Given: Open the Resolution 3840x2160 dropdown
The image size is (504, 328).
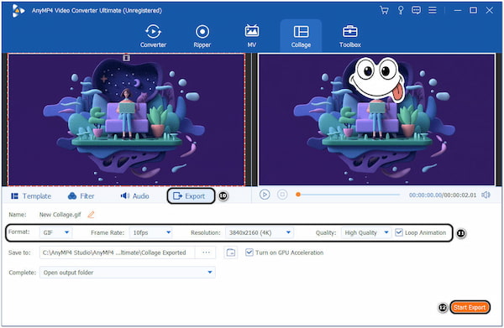Looking at the screenshot, I should pos(259,232).
